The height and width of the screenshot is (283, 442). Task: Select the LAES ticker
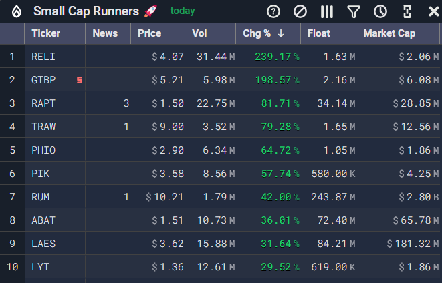click(x=43, y=244)
